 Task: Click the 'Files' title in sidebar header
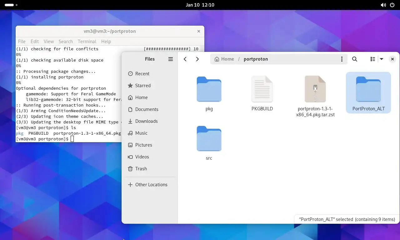click(150, 59)
